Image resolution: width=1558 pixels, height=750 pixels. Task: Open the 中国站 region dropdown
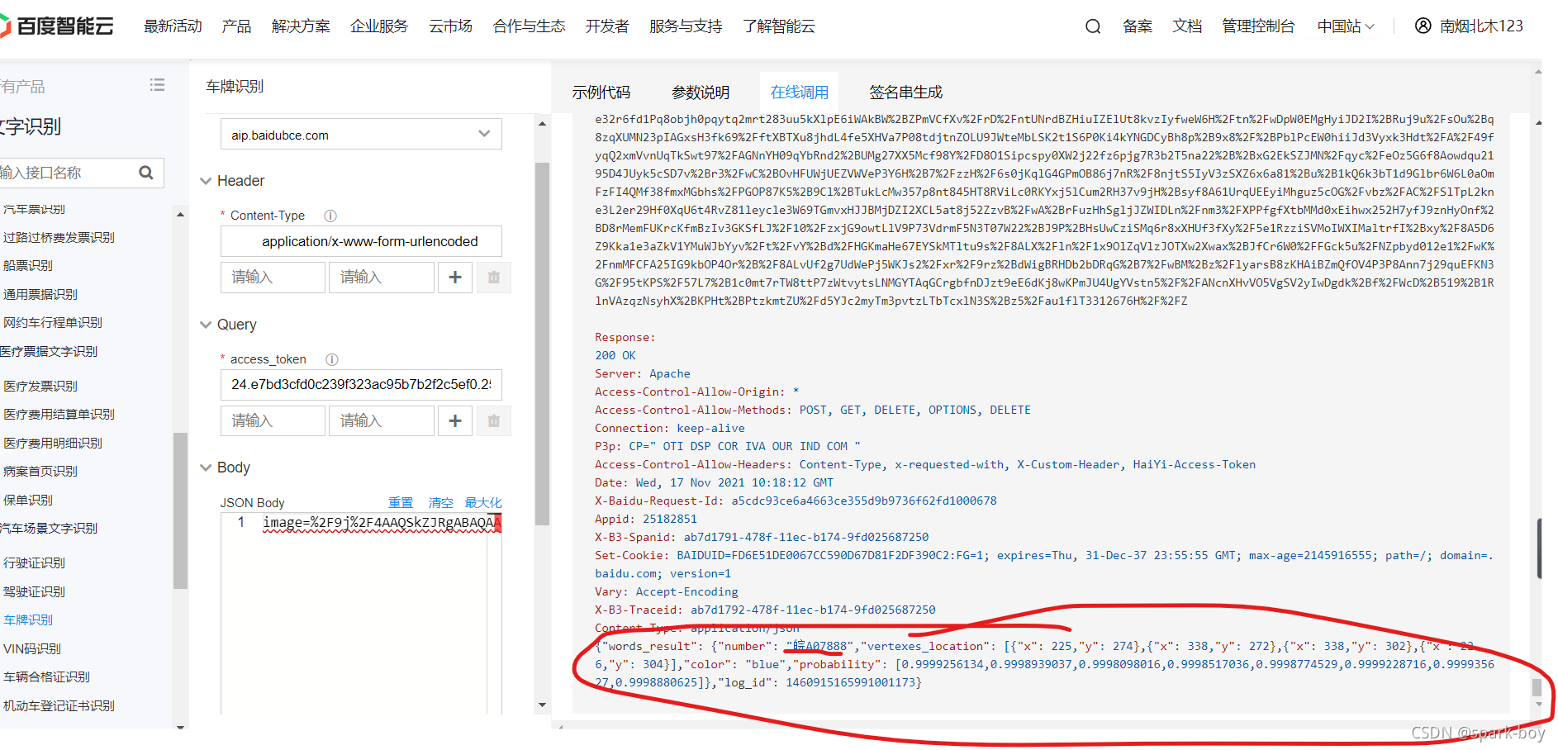(x=1346, y=26)
